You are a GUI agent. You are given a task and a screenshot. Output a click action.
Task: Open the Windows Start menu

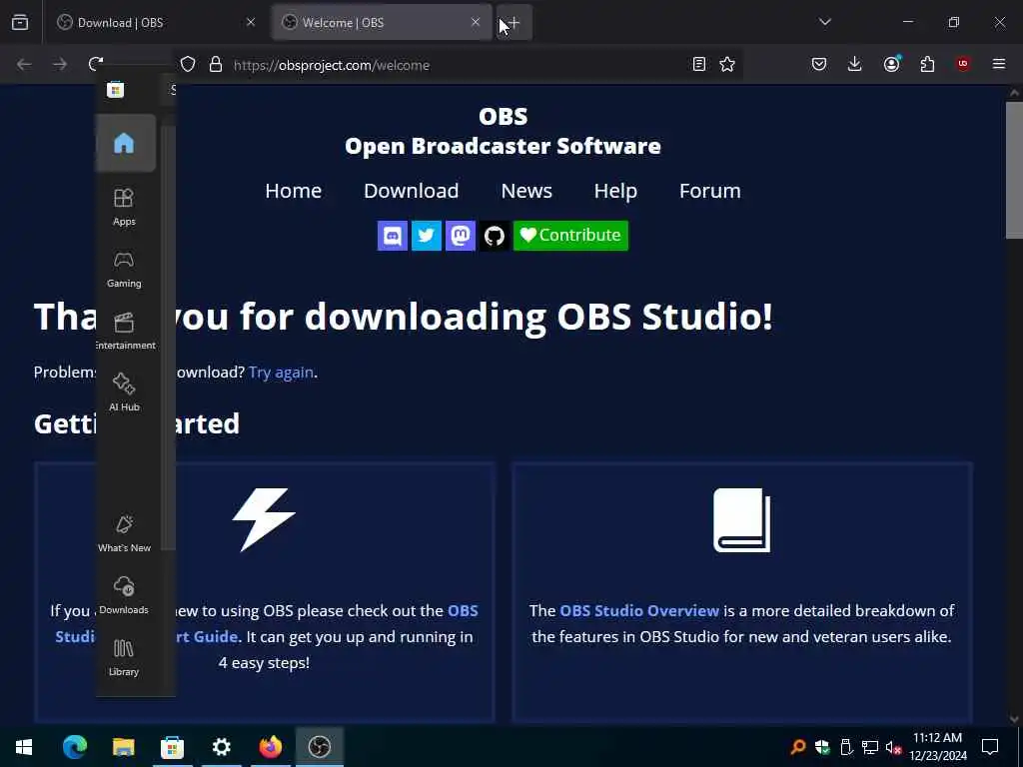point(24,746)
